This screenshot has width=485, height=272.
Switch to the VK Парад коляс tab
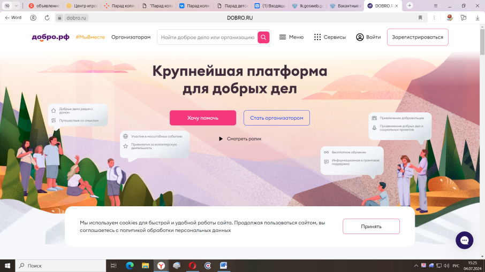195,5
